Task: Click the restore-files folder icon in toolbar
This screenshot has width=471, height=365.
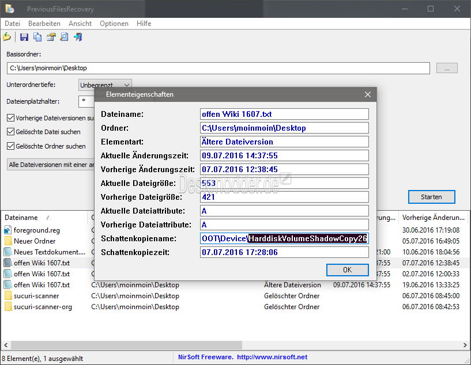Action: click(x=7, y=37)
